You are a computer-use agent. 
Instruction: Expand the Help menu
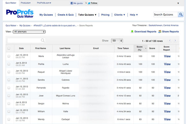point(134,15)
